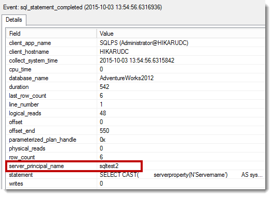Click the Field column header

click(52, 34)
